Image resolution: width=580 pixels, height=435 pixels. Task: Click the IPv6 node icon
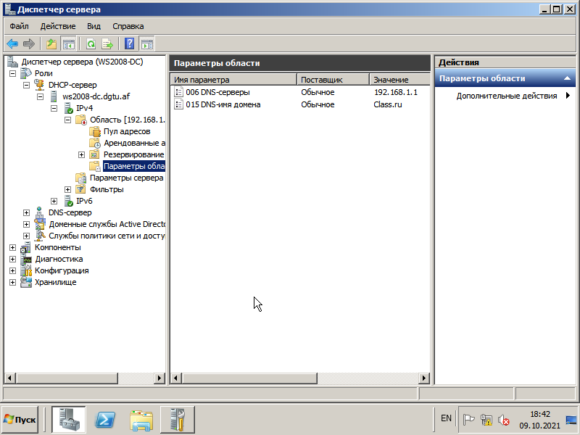pos(68,201)
